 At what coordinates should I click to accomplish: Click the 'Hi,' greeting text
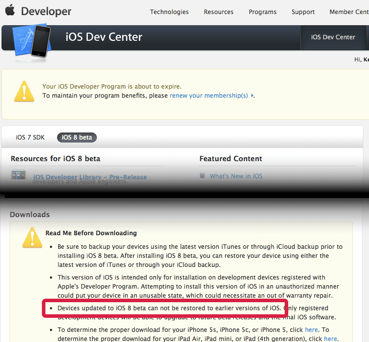358,59
